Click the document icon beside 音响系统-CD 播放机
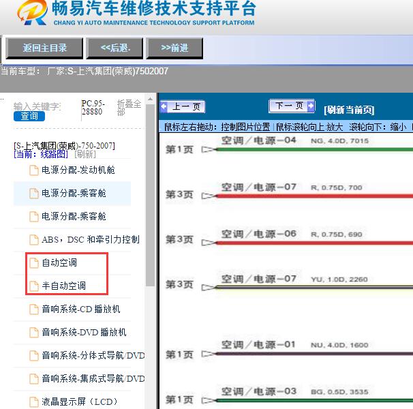This screenshot has height=409, width=413. tap(33, 309)
